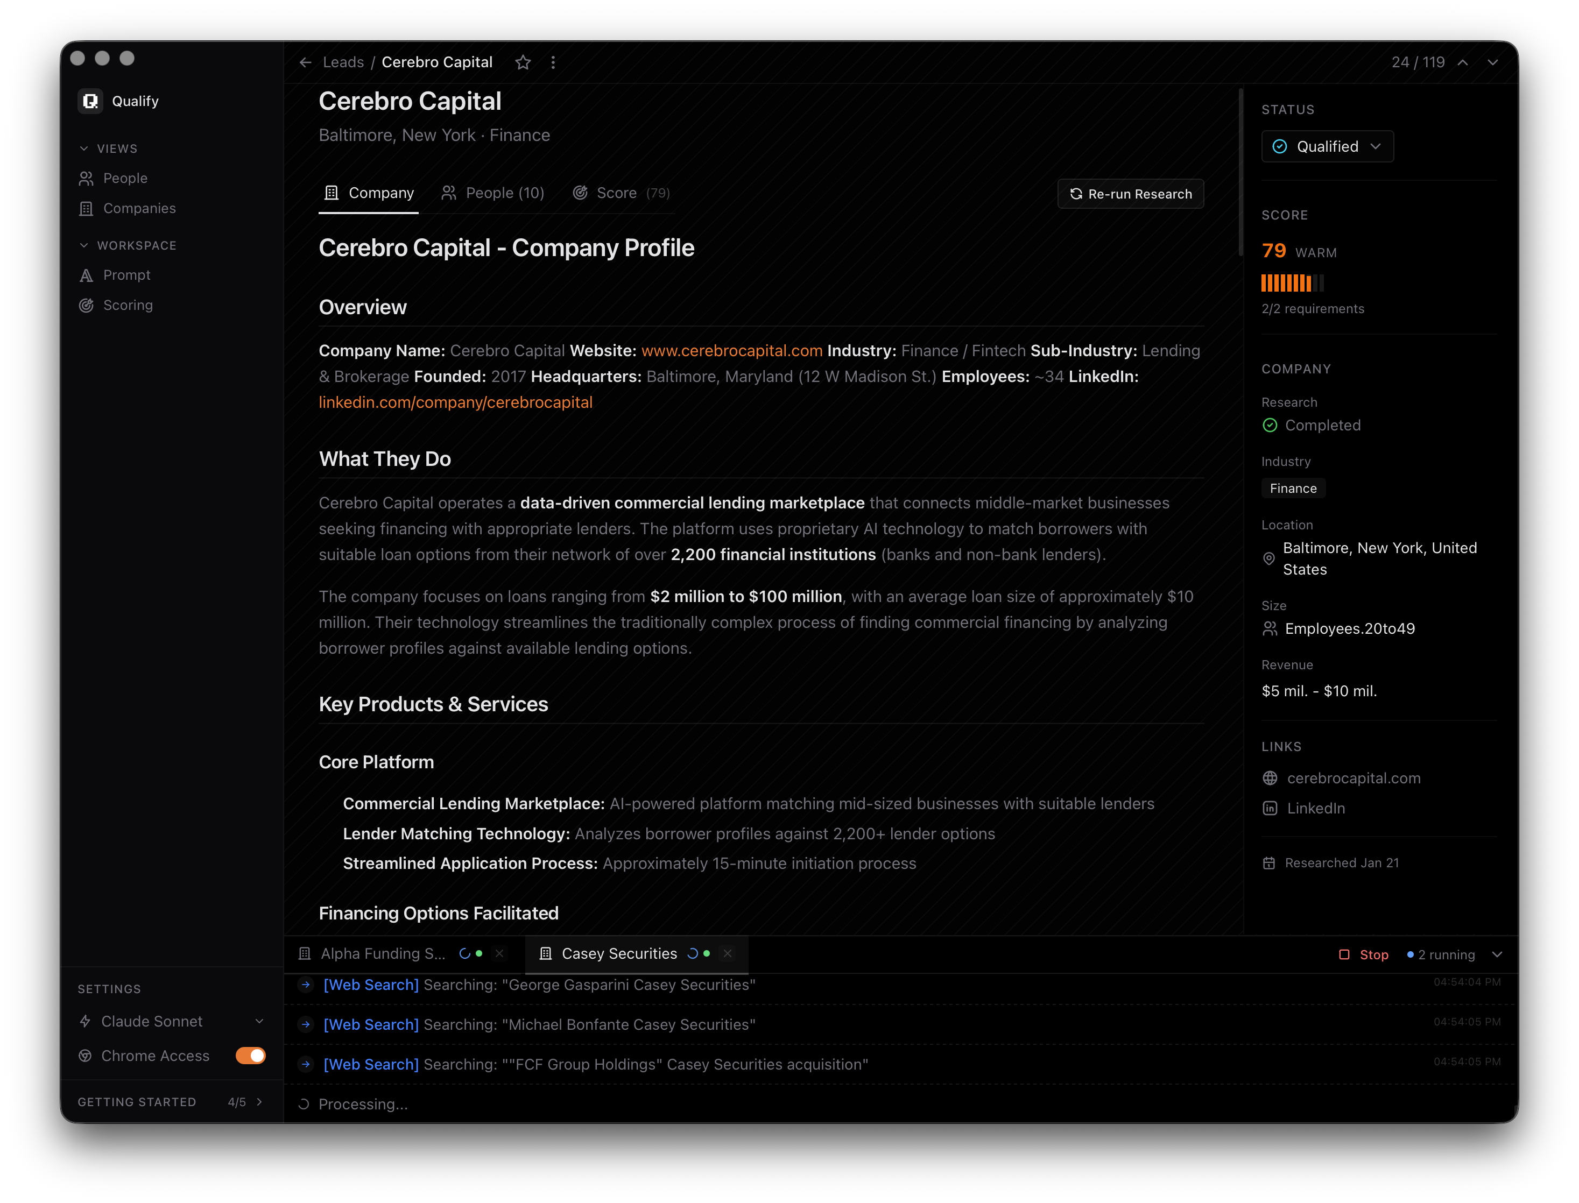This screenshot has width=1579, height=1203.
Task: Click Re-run Research button
Action: coord(1131,194)
